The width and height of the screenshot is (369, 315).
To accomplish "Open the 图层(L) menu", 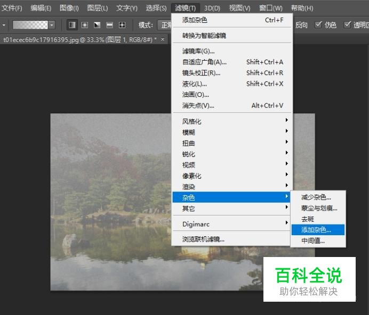I will click(x=98, y=8).
